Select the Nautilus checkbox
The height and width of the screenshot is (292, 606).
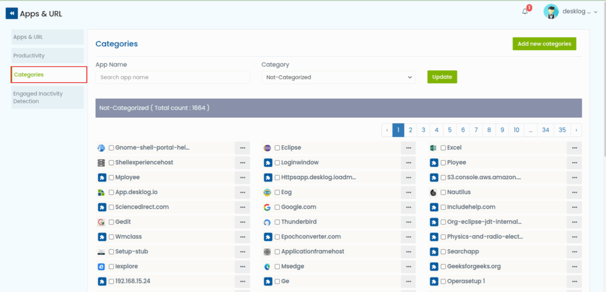[443, 193]
